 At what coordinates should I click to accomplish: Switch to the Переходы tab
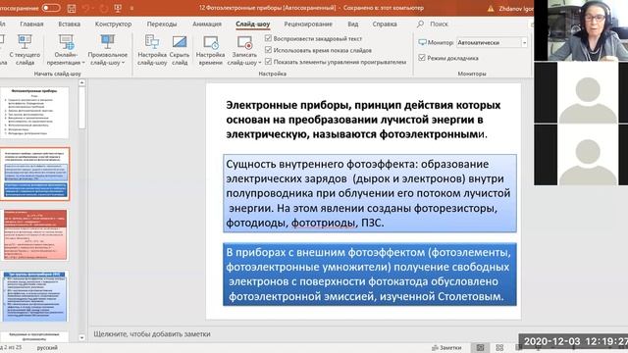(x=161, y=24)
